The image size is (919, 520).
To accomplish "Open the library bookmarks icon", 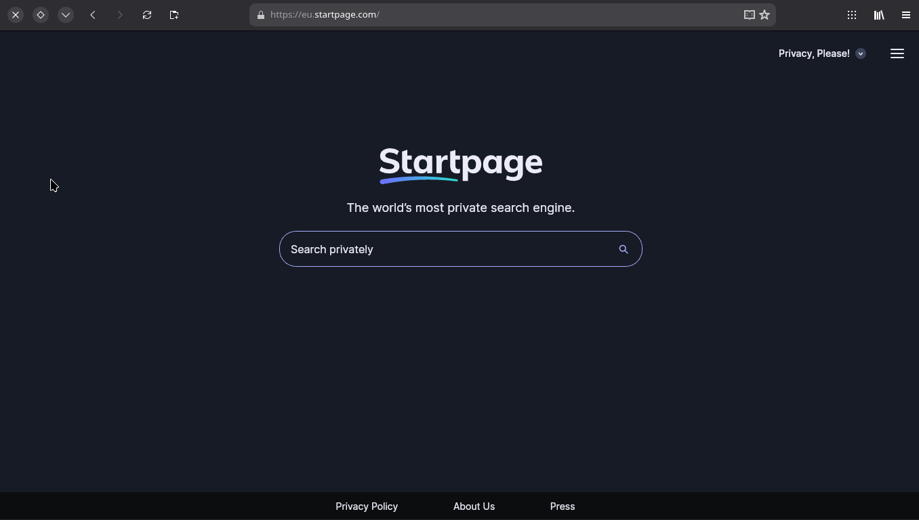I will click(879, 15).
